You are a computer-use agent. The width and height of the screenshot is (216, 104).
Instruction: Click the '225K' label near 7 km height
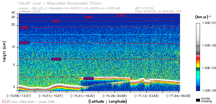[56, 59]
